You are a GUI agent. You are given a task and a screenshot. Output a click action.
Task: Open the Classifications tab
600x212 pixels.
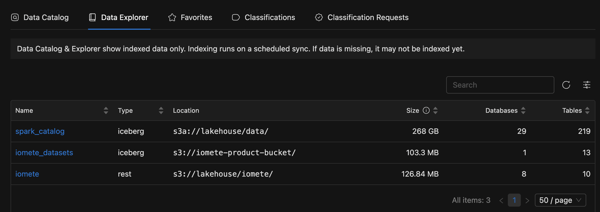pos(264,17)
